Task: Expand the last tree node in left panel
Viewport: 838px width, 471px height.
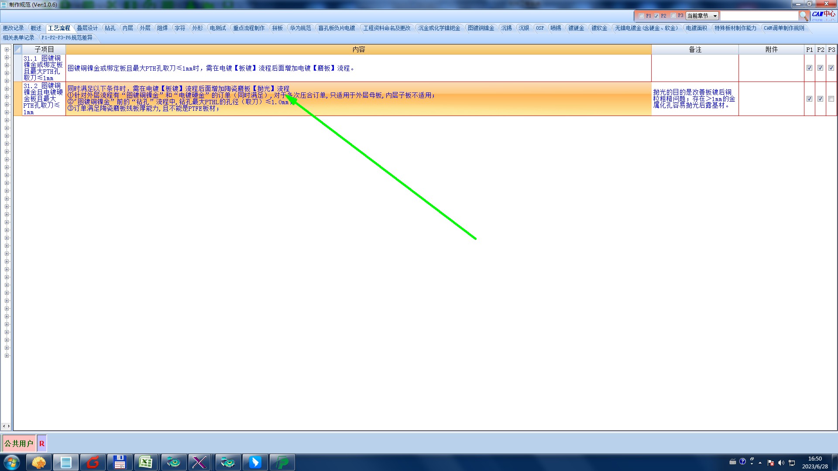Action: (7, 356)
